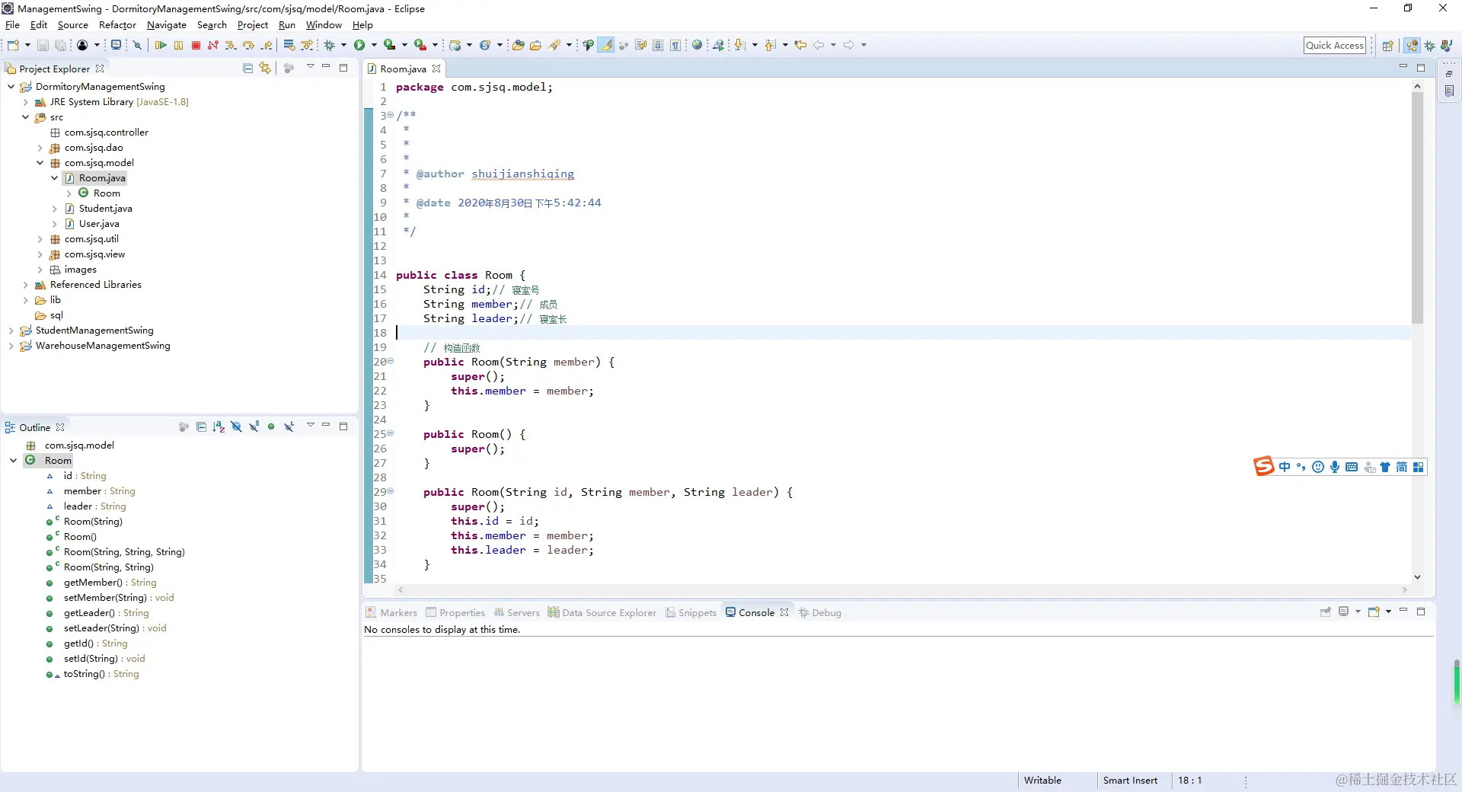The height and width of the screenshot is (792, 1462).
Task: Toggle alphabetical Sort in Outline view
Action: point(219,426)
